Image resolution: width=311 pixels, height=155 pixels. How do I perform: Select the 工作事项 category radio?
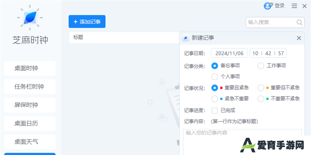pyautogui.click(x=260, y=66)
